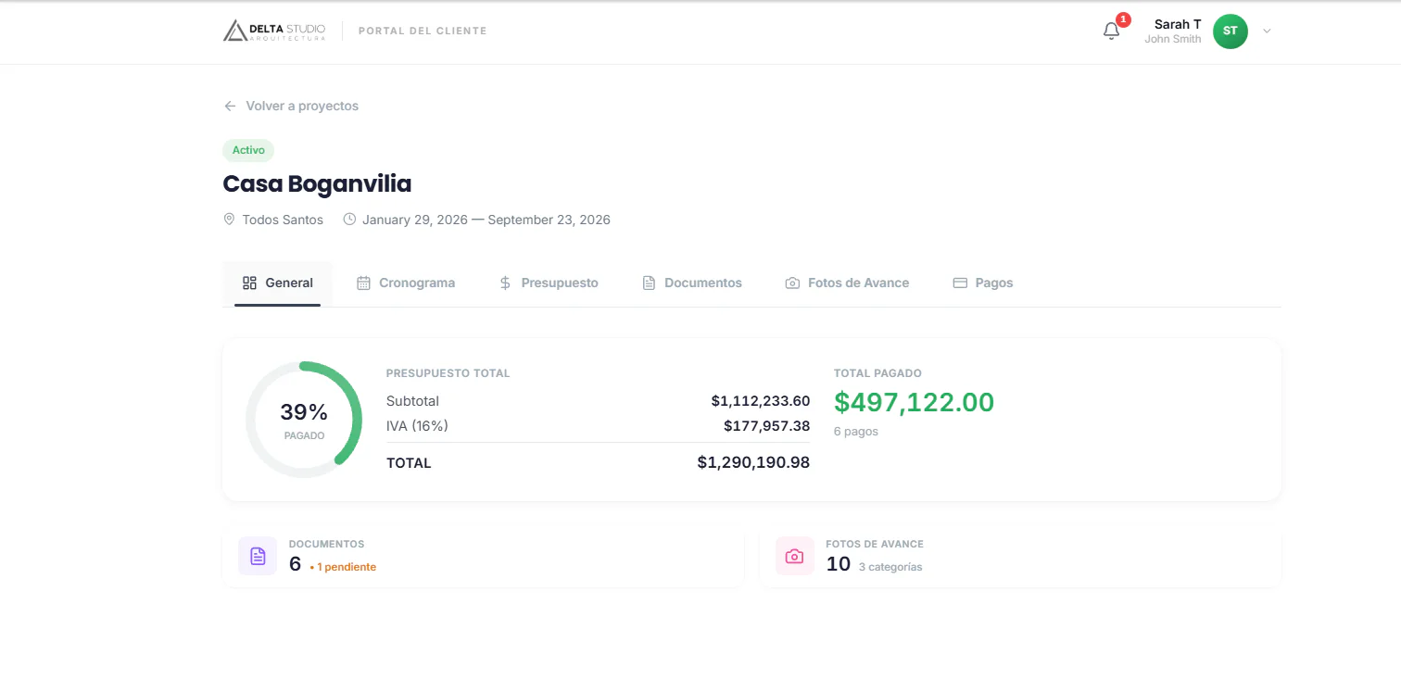
Task: Select the General tab
Action: click(x=277, y=283)
